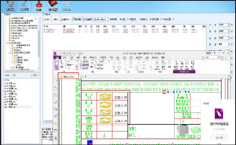236x145 pixels.
Task: Select the open PDF document tab
Action: tap(69, 77)
